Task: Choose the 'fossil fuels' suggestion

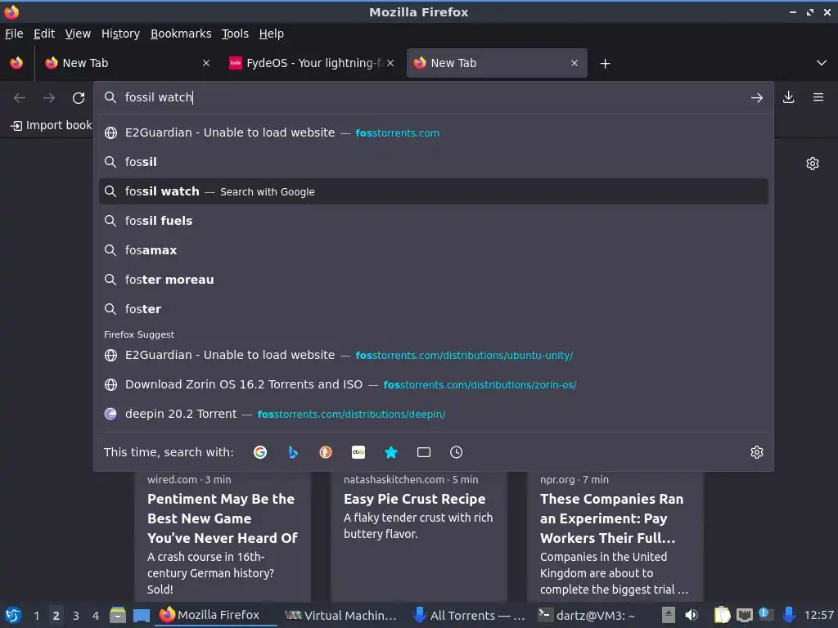Action: pos(434,221)
